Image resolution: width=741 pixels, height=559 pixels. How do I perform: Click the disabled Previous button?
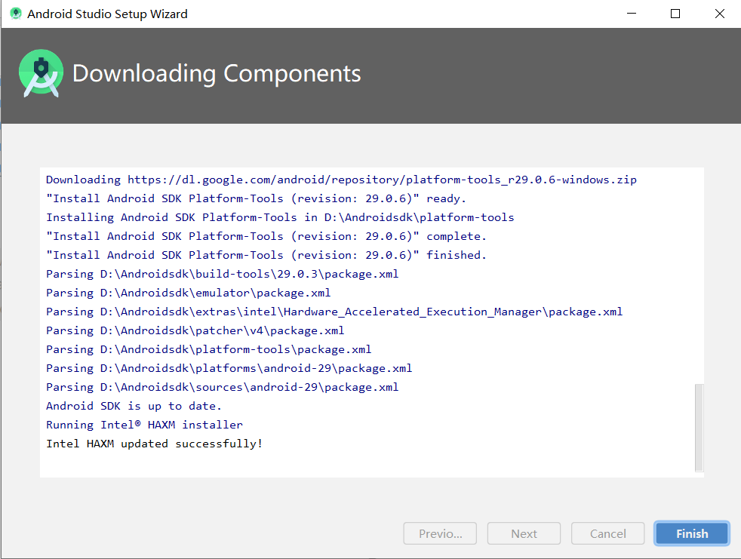coord(440,533)
